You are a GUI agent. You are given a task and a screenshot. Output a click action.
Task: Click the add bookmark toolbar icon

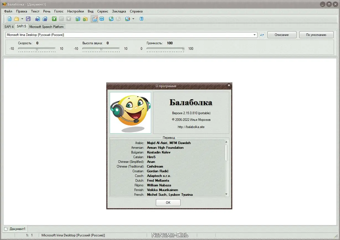pos(111,19)
